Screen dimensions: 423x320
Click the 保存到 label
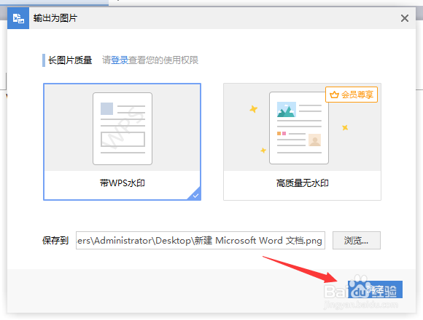[55, 240]
